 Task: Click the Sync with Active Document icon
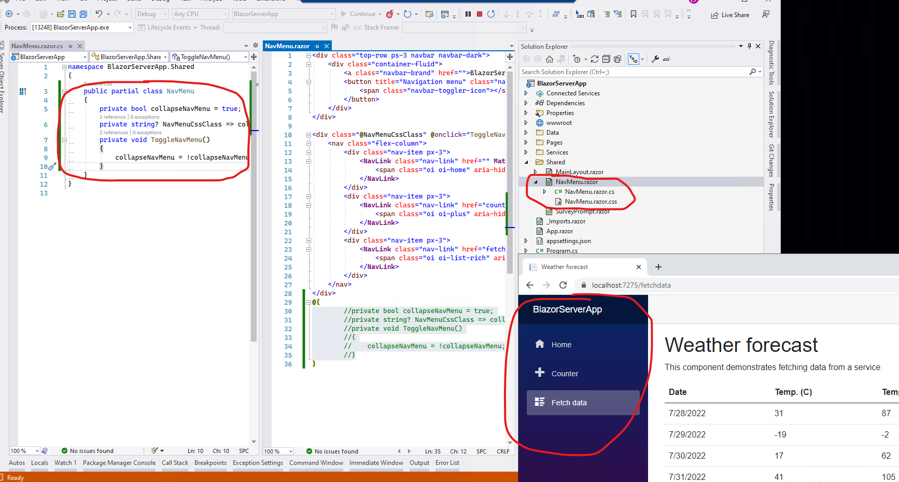[x=595, y=59]
